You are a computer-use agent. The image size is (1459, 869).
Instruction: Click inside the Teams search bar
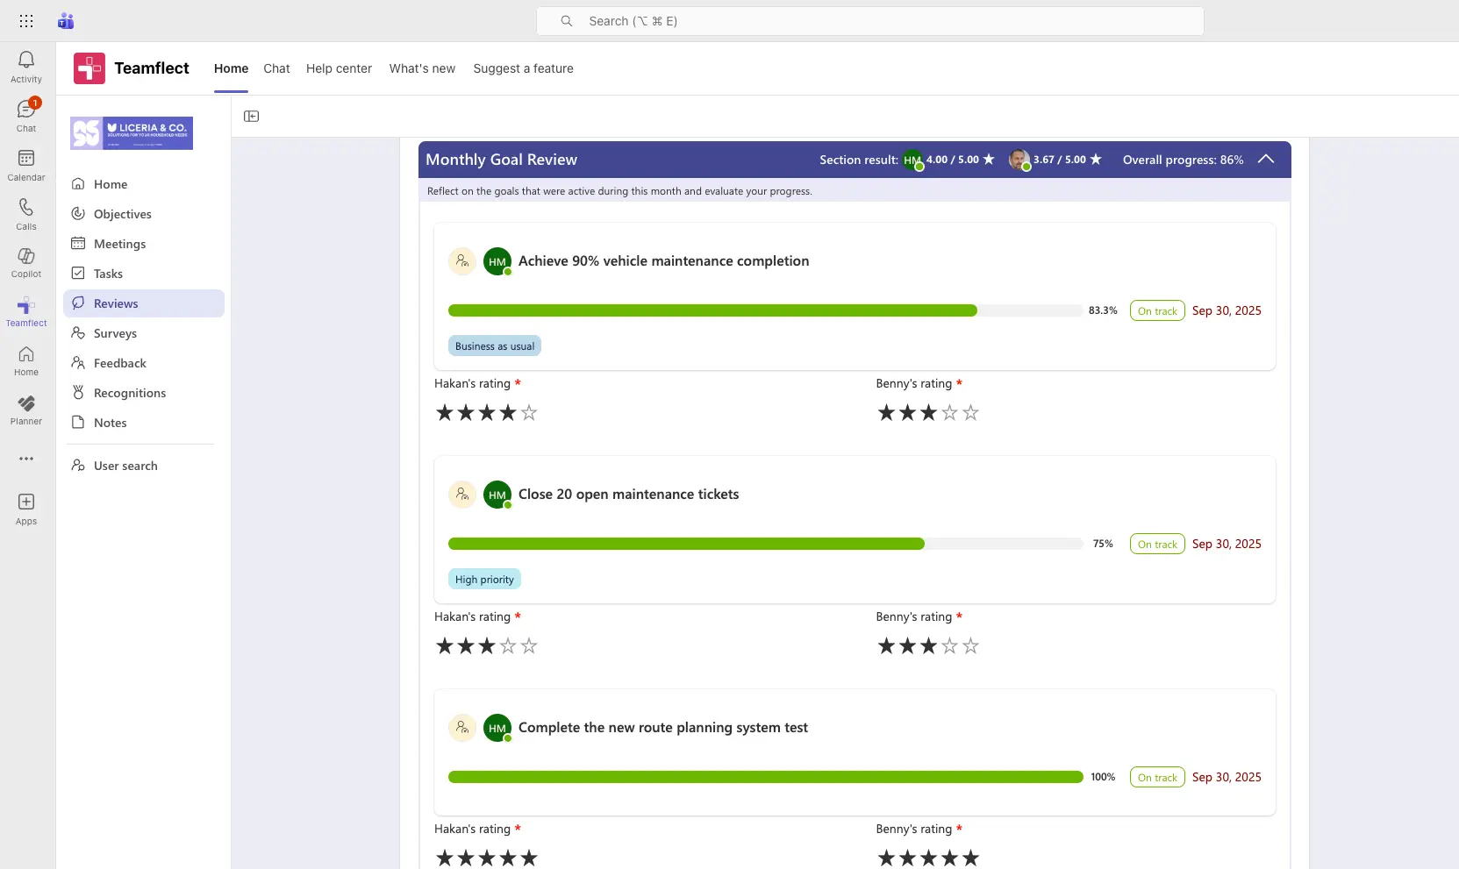[871, 20]
